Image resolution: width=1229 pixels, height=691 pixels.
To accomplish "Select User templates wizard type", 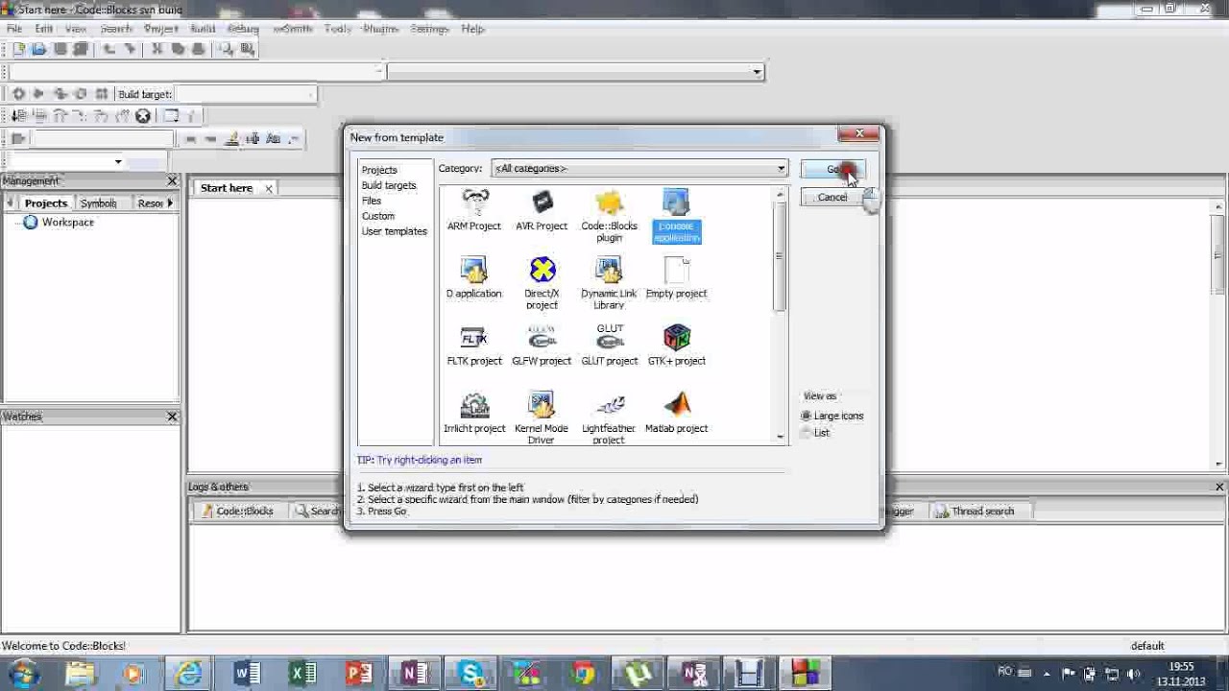I will [395, 231].
